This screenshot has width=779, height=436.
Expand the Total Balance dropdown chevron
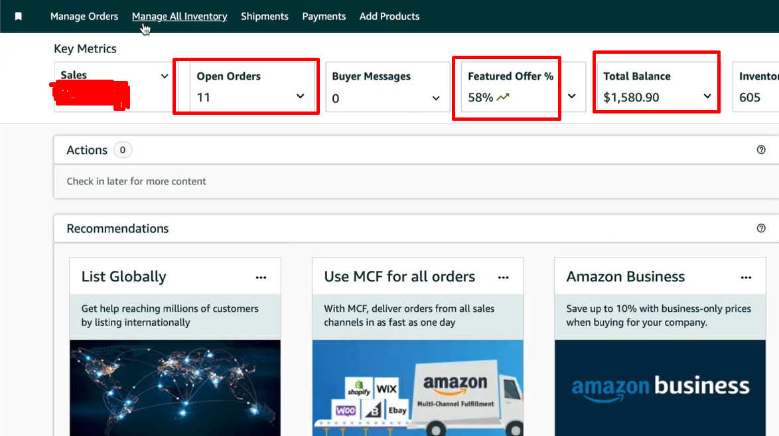pyautogui.click(x=707, y=97)
